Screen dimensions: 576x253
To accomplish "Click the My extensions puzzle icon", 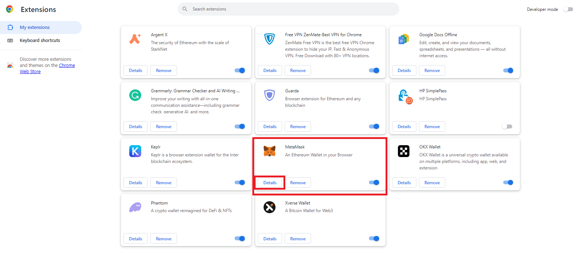I will tap(10, 28).
